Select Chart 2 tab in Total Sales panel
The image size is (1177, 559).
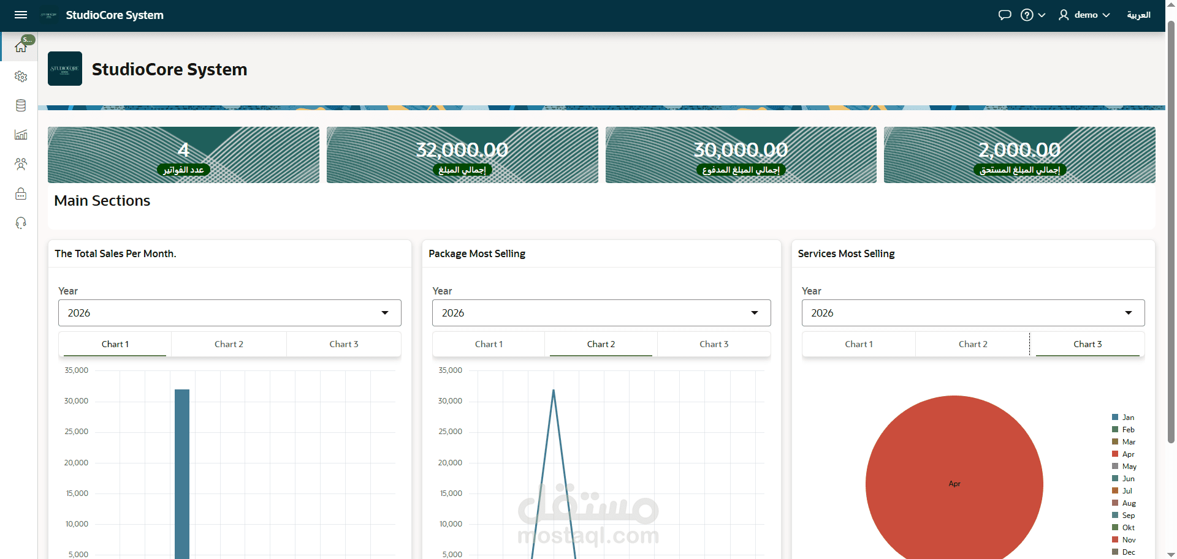pos(229,344)
